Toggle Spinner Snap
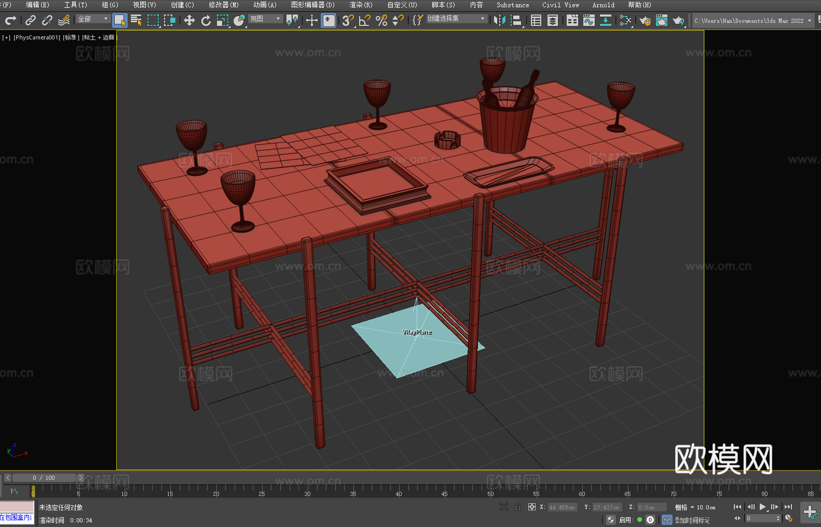This screenshot has height=527, width=821. coord(398,20)
